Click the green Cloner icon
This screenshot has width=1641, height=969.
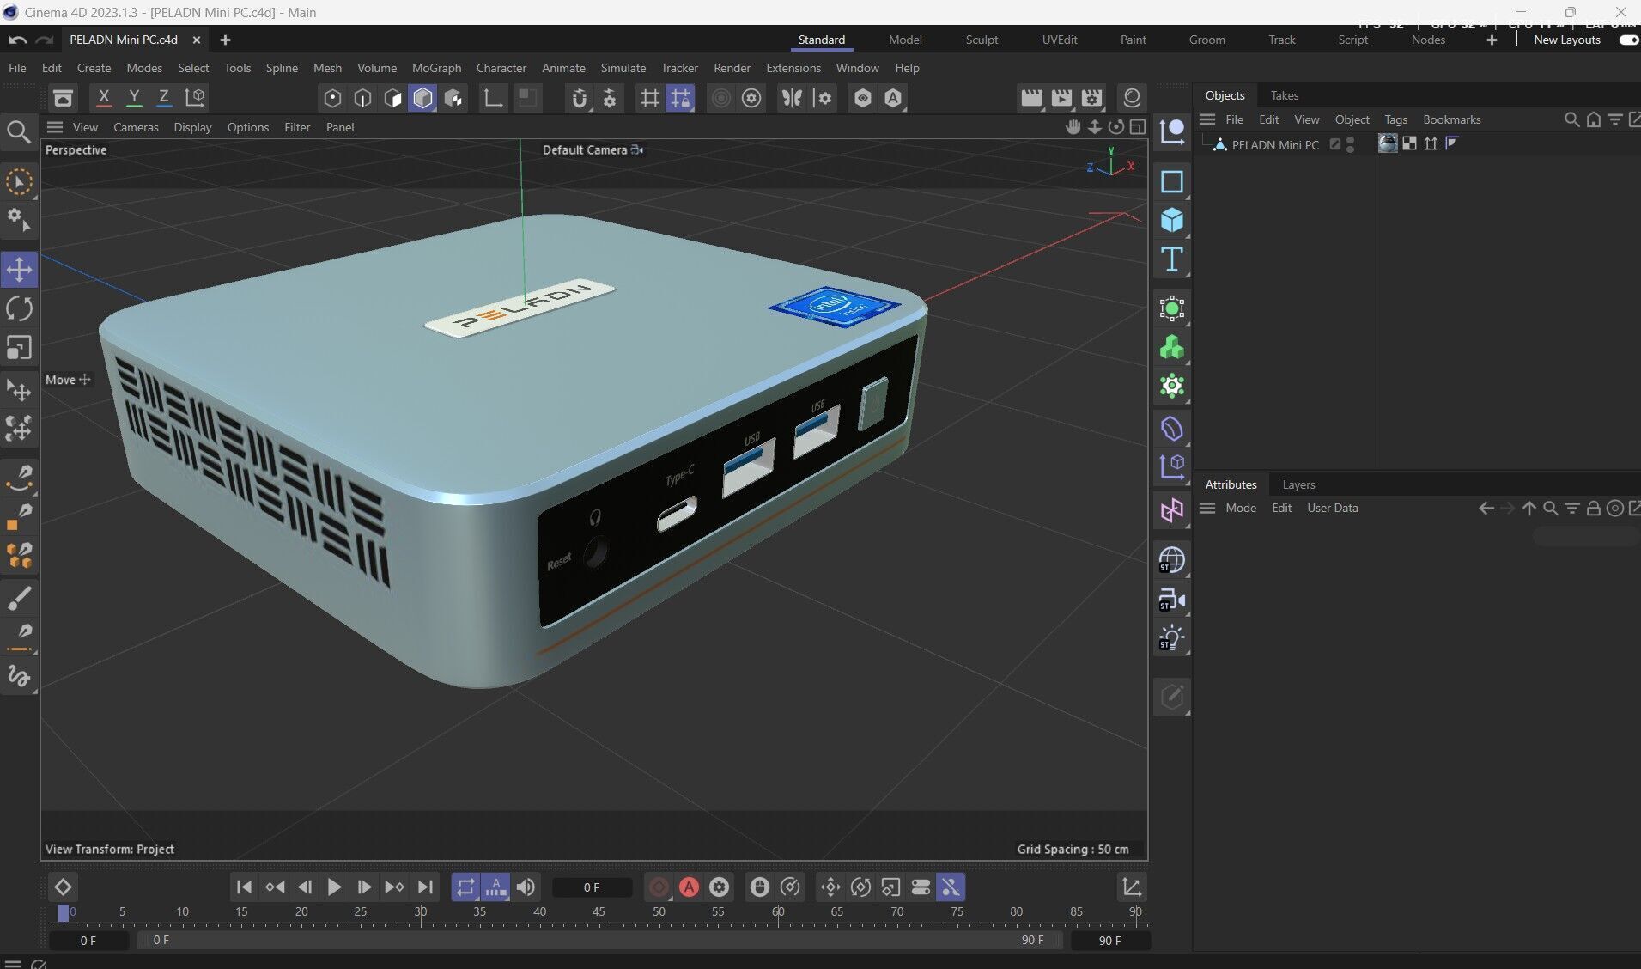pos(1172,347)
